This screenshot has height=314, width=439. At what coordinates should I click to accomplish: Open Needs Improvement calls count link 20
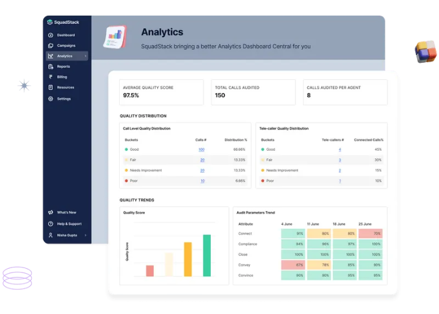click(203, 170)
